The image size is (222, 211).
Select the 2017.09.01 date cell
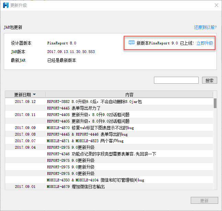(x=25, y=187)
